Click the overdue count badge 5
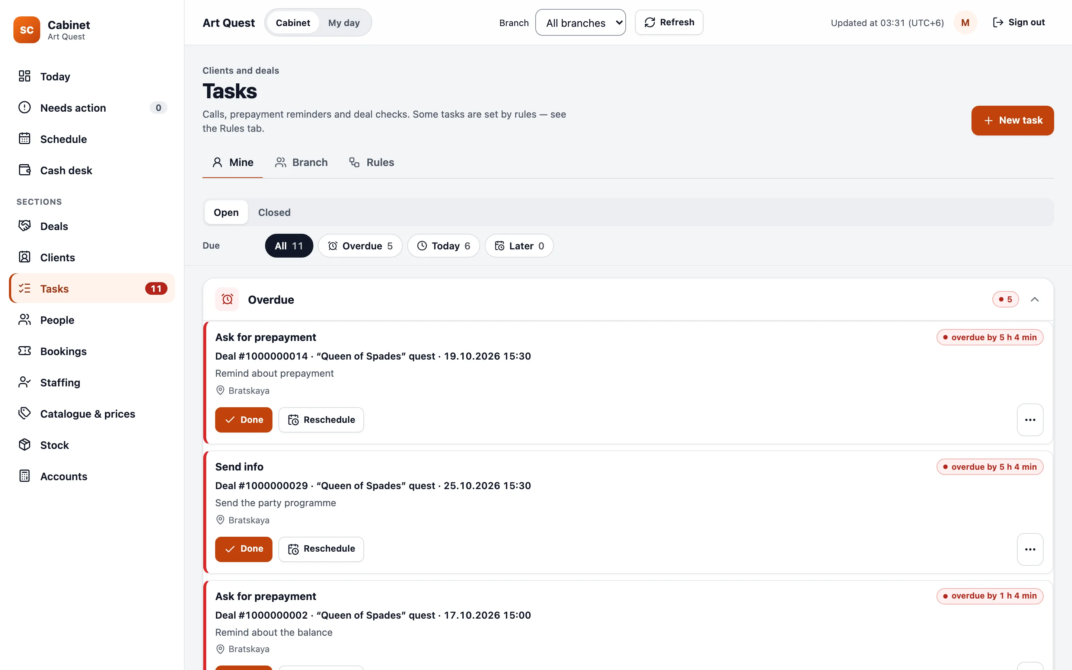The image size is (1072, 670). (1005, 300)
